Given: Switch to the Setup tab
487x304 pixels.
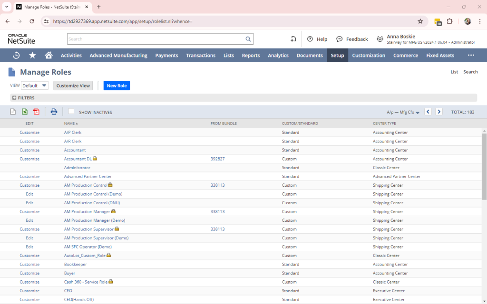Looking at the screenshot, I should [337, 55].
